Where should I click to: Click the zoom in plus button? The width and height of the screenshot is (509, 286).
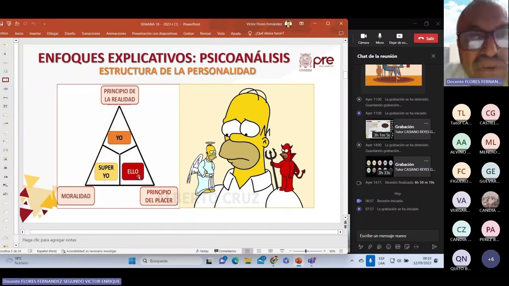(324, 251)
